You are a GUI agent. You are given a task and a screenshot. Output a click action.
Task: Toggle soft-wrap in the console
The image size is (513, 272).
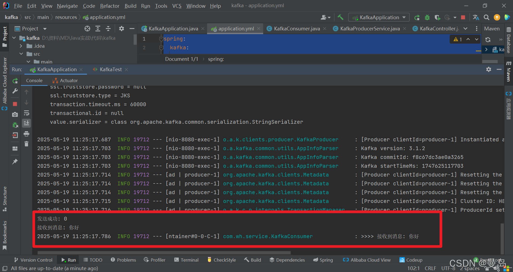click(x=26, y=113)
